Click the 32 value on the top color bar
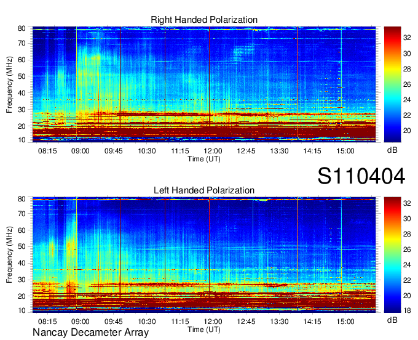Viewport: 418px width, 340px height. pos(407,38)
